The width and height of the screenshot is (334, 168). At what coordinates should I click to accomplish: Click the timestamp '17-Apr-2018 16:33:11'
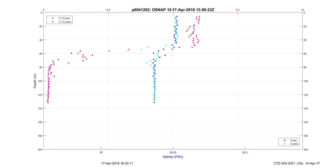[117, 164]
